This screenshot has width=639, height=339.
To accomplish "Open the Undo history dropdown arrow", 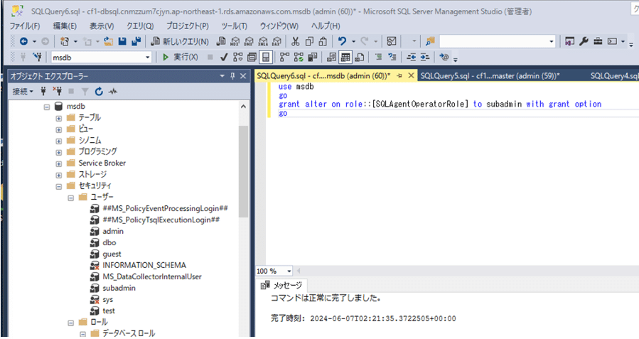I will [x=353, y=41].
